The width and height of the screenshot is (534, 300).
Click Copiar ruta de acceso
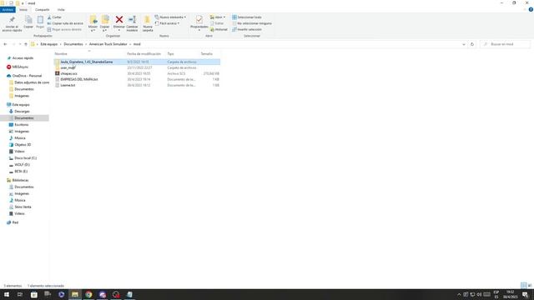click(65, 23)
